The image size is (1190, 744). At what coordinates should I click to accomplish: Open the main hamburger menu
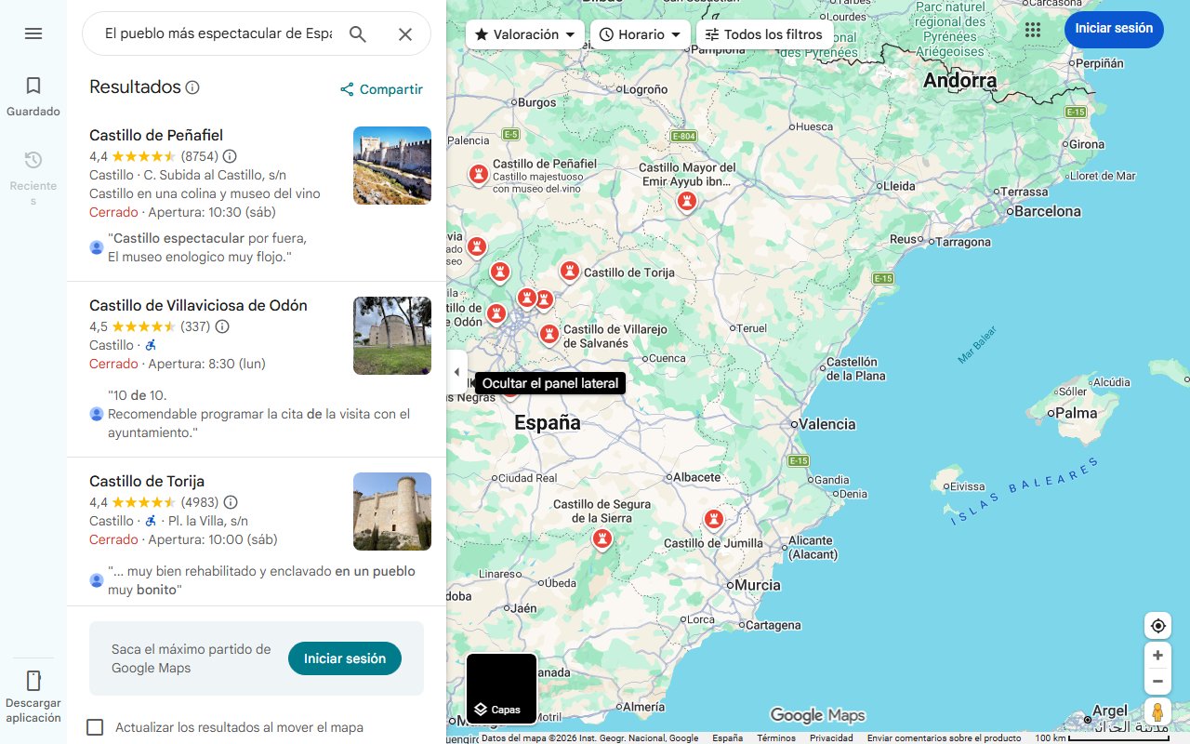point(33,33)
